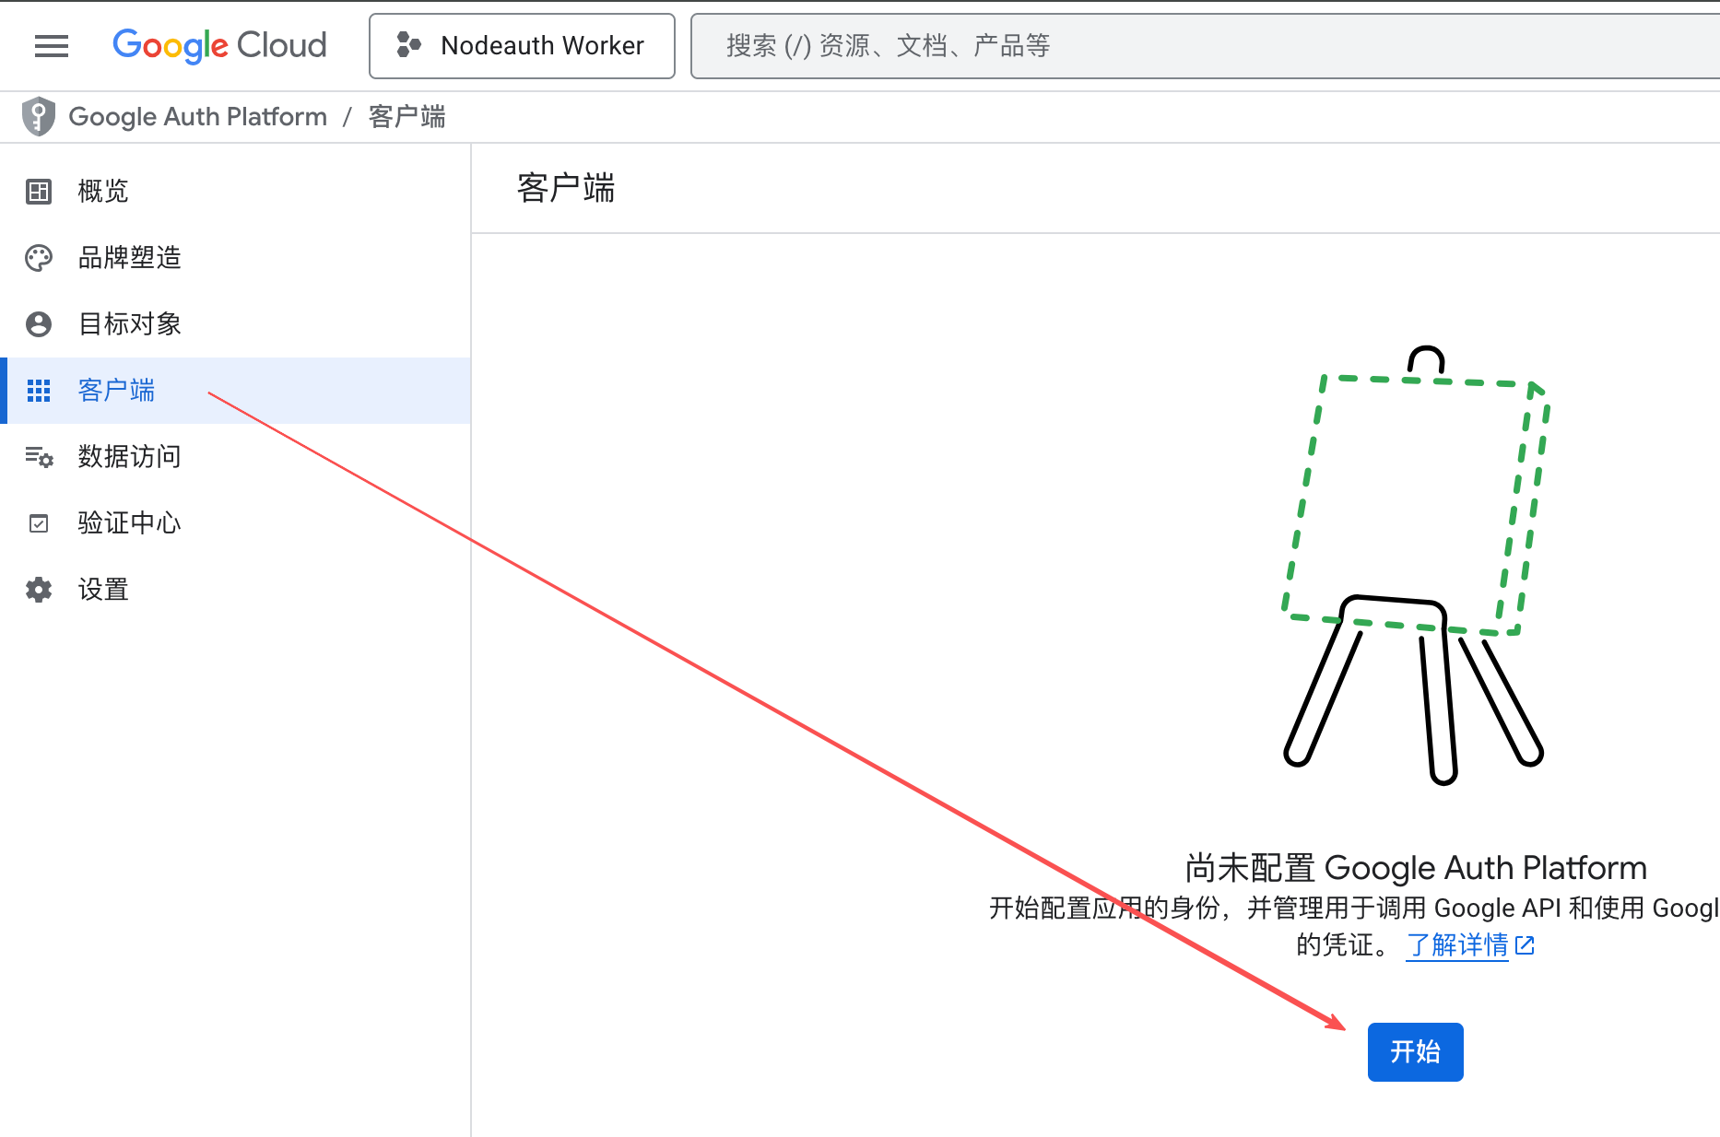Viewport: 1720px width, 1137px height.
Task: Click the 设置 gear icon
Action: coord(39,590)
